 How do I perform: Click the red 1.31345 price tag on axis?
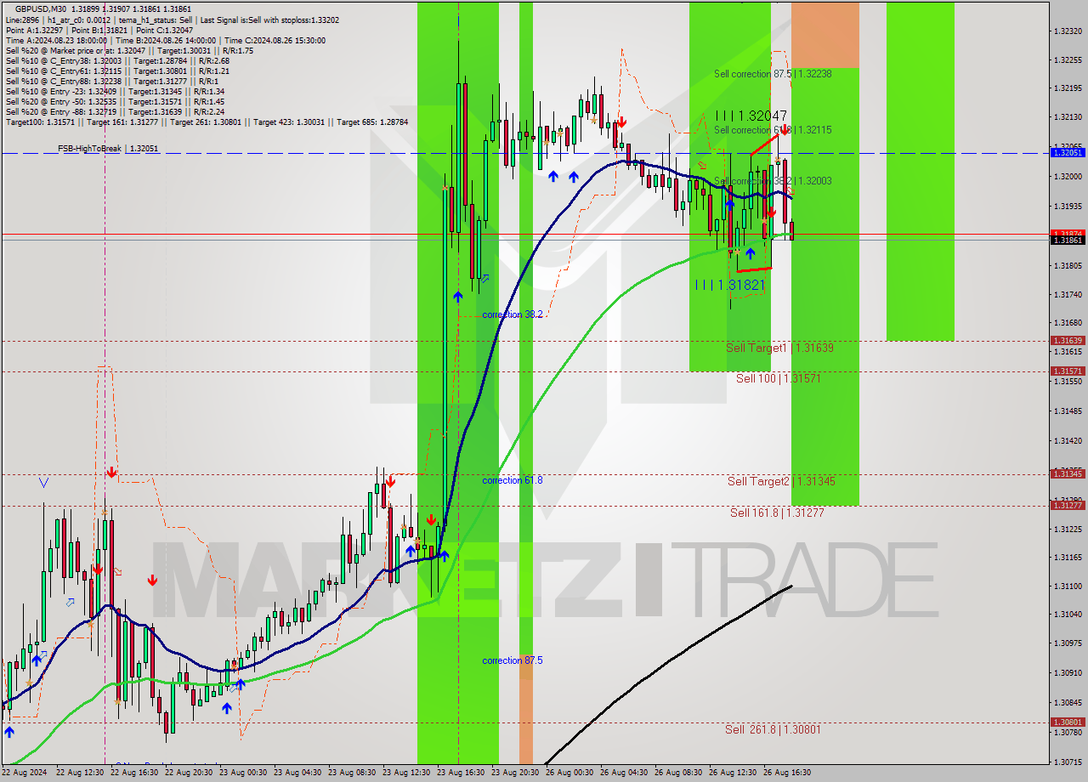point(1068,473)
